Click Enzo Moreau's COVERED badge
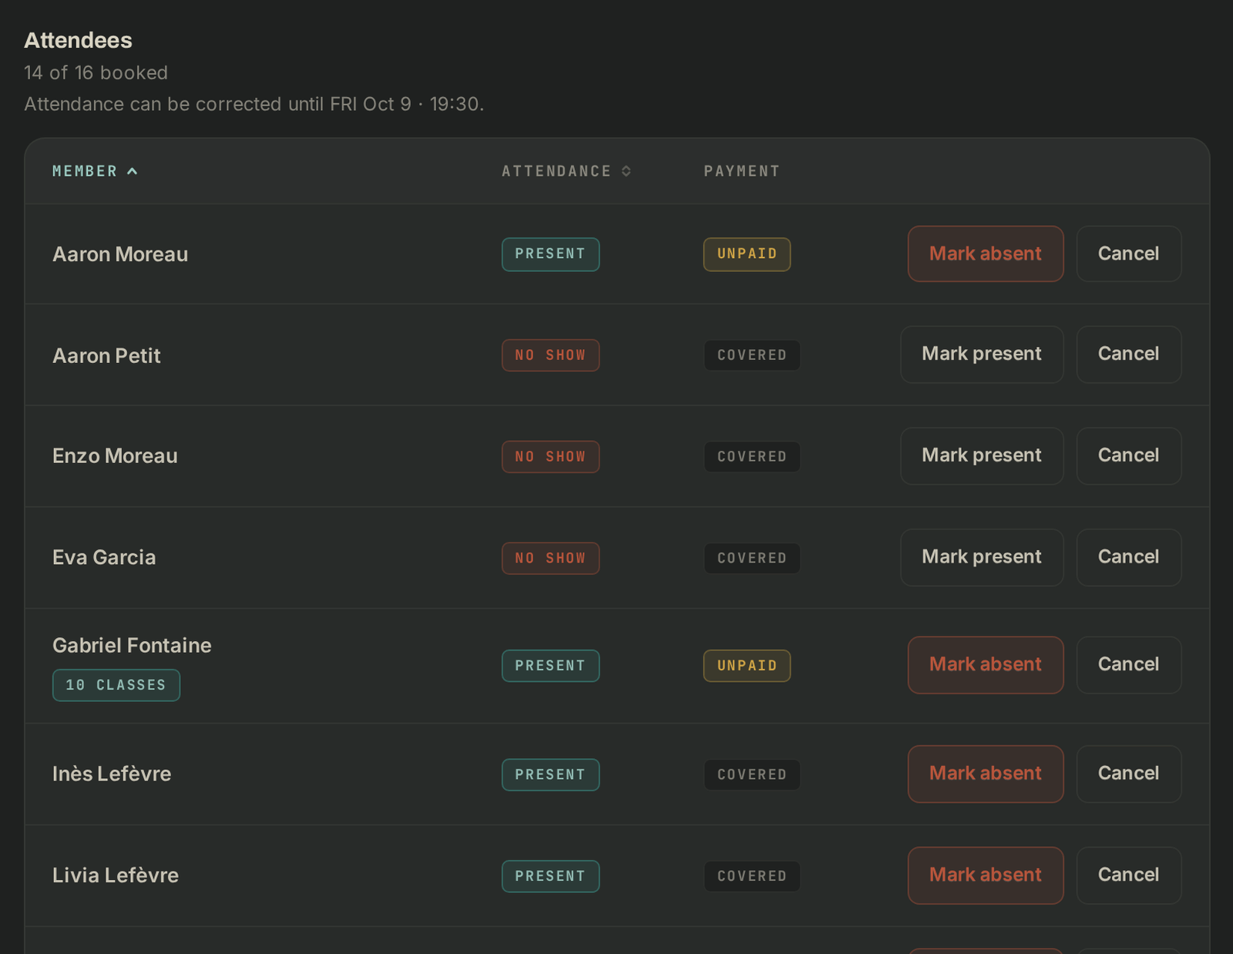 coord(752,457)
